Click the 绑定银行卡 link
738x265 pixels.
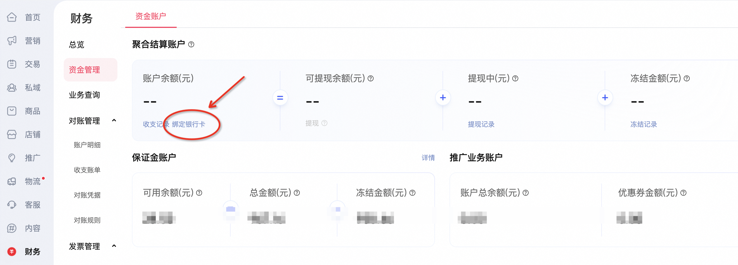(x=188, y=124)
